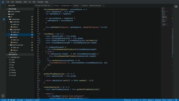
Task: Open the Run menu
Action: 34,2
